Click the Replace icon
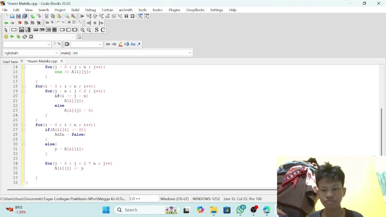The image size is (386, 217). tap(73, 16)
